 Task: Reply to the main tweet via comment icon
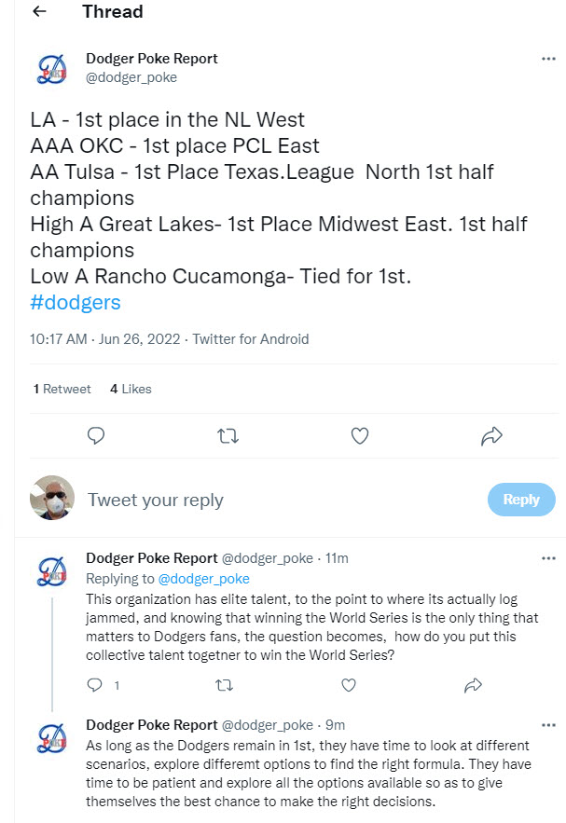pos(95,435)
